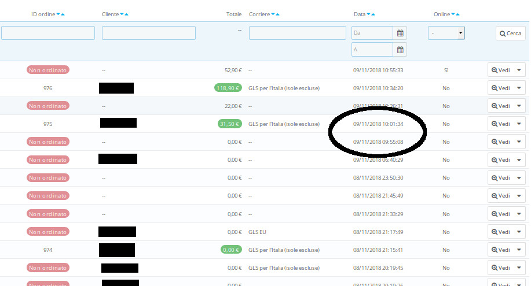Click the Corriere header label
This screenshot has width=531, height=286.
coord(259,14)
